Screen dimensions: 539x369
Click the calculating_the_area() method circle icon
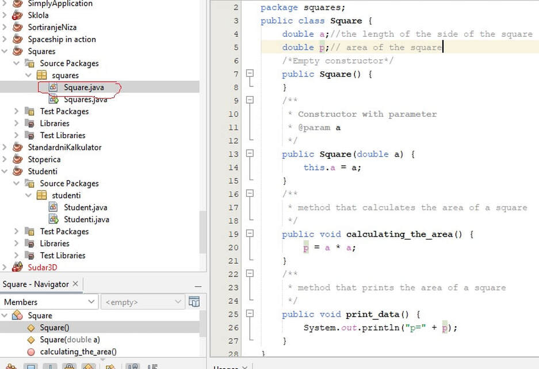(31, 352)
